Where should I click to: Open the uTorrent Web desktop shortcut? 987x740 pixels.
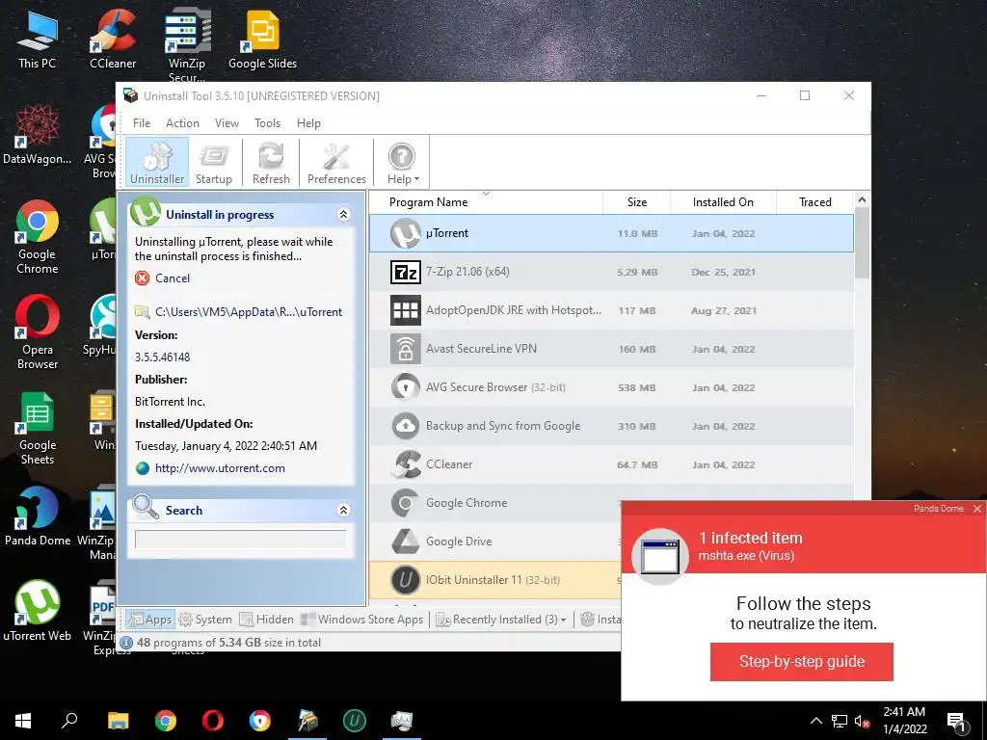click(x=38, y=612)
